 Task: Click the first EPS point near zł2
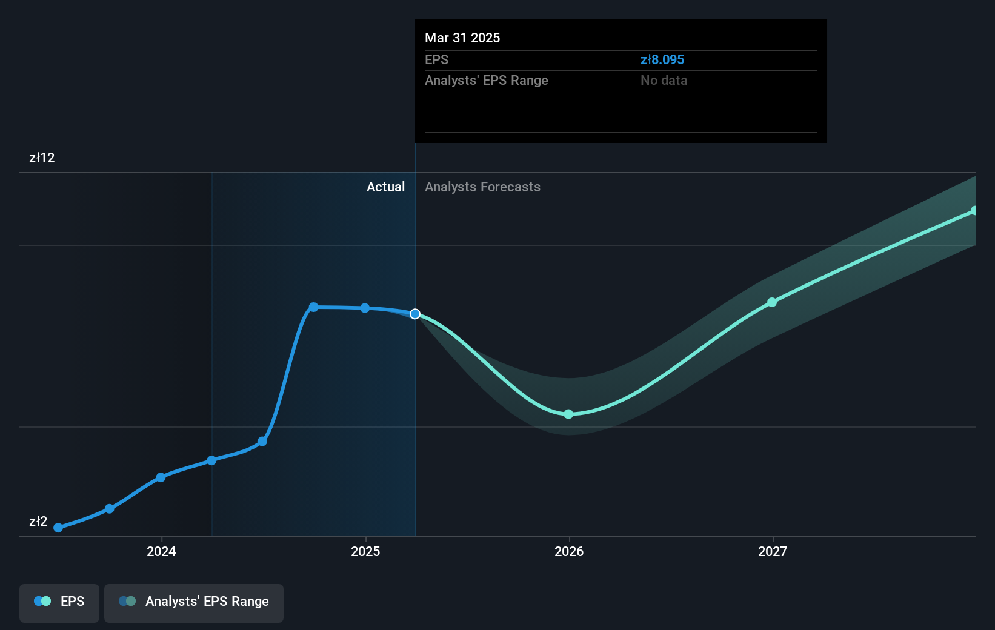58,528
